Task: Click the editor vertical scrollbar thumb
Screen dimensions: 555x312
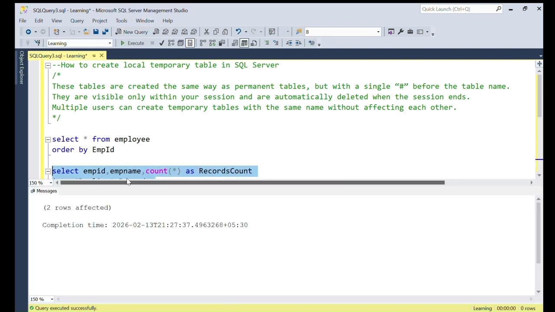Action: (x=539, y=95)
